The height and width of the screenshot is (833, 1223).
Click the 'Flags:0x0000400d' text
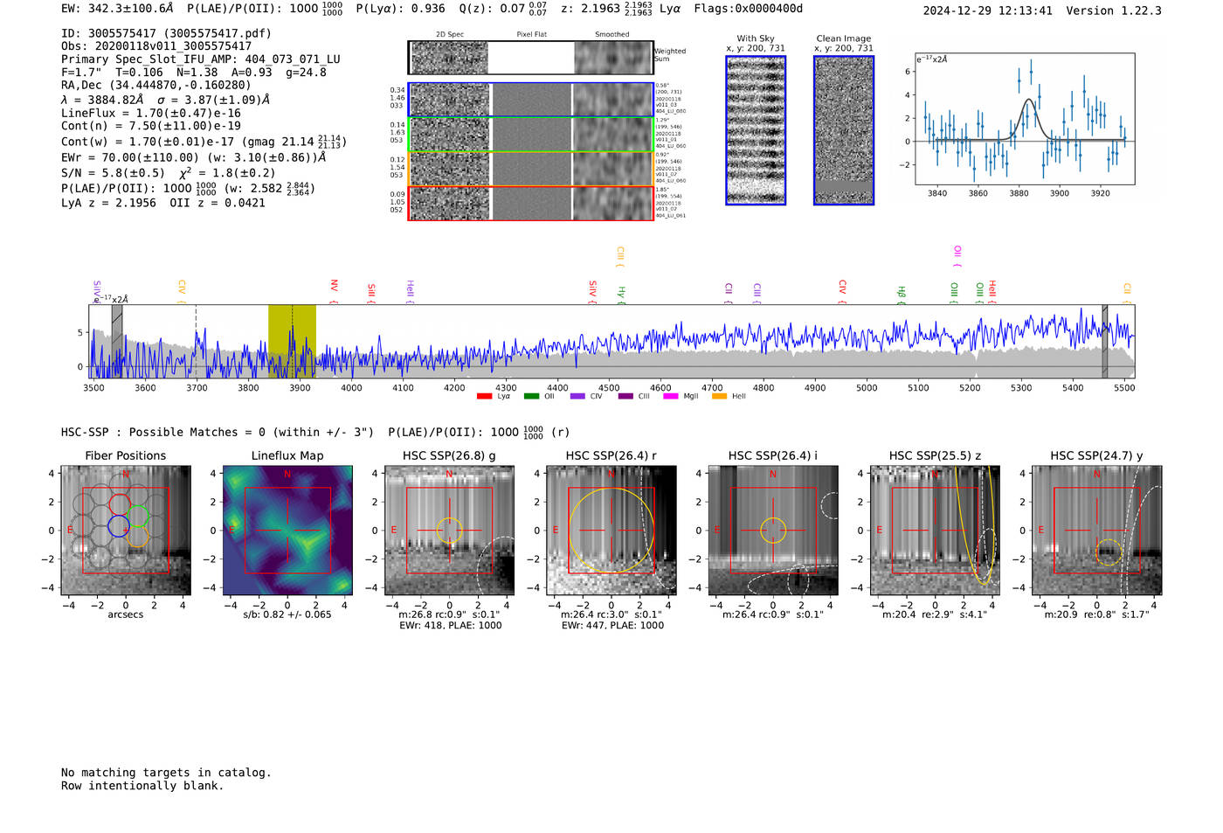pos(748,9)
